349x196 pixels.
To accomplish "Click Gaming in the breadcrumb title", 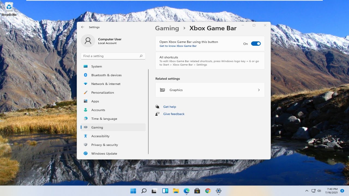I will (x=167, y=28).
